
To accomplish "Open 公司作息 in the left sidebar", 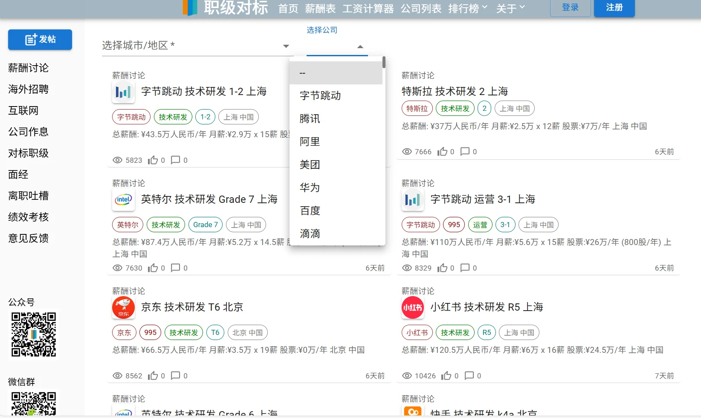I will pyautogui.click(x=28, y=132).
